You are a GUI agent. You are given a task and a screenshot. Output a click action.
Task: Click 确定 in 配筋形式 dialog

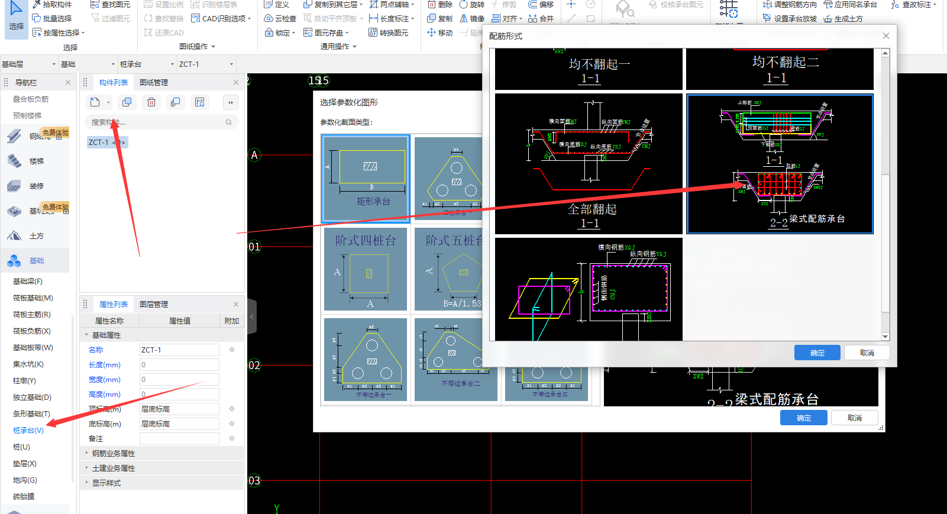817,353
